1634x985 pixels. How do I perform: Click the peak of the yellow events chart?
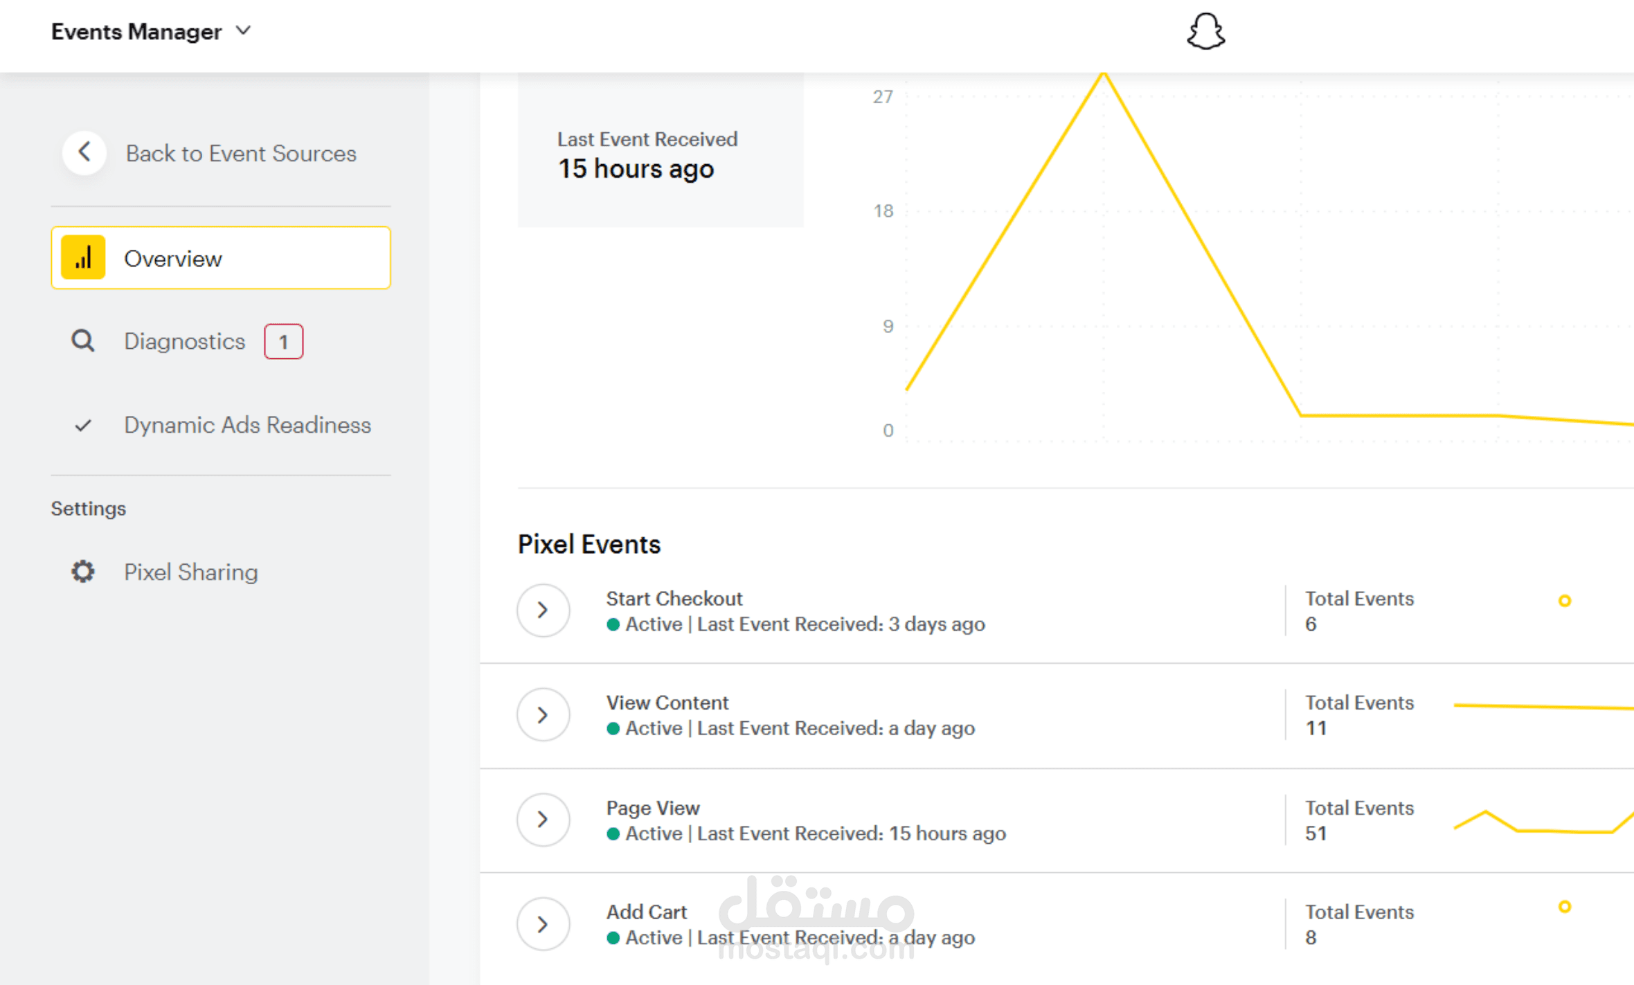click(x=1104, y=75)
